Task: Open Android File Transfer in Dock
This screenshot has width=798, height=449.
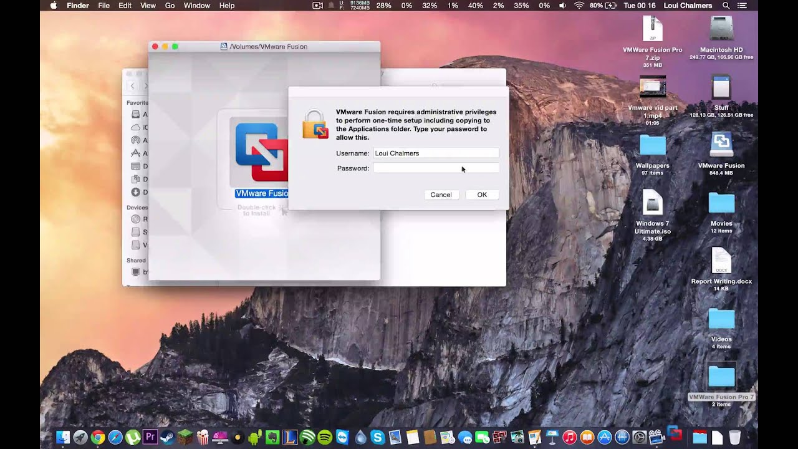Action: coord(255,437)
